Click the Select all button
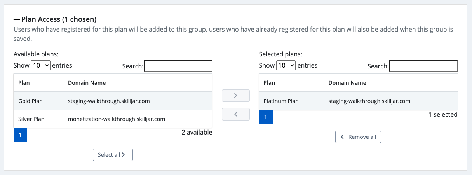Screen dimensions: 472x175 [x=113, y=155]
